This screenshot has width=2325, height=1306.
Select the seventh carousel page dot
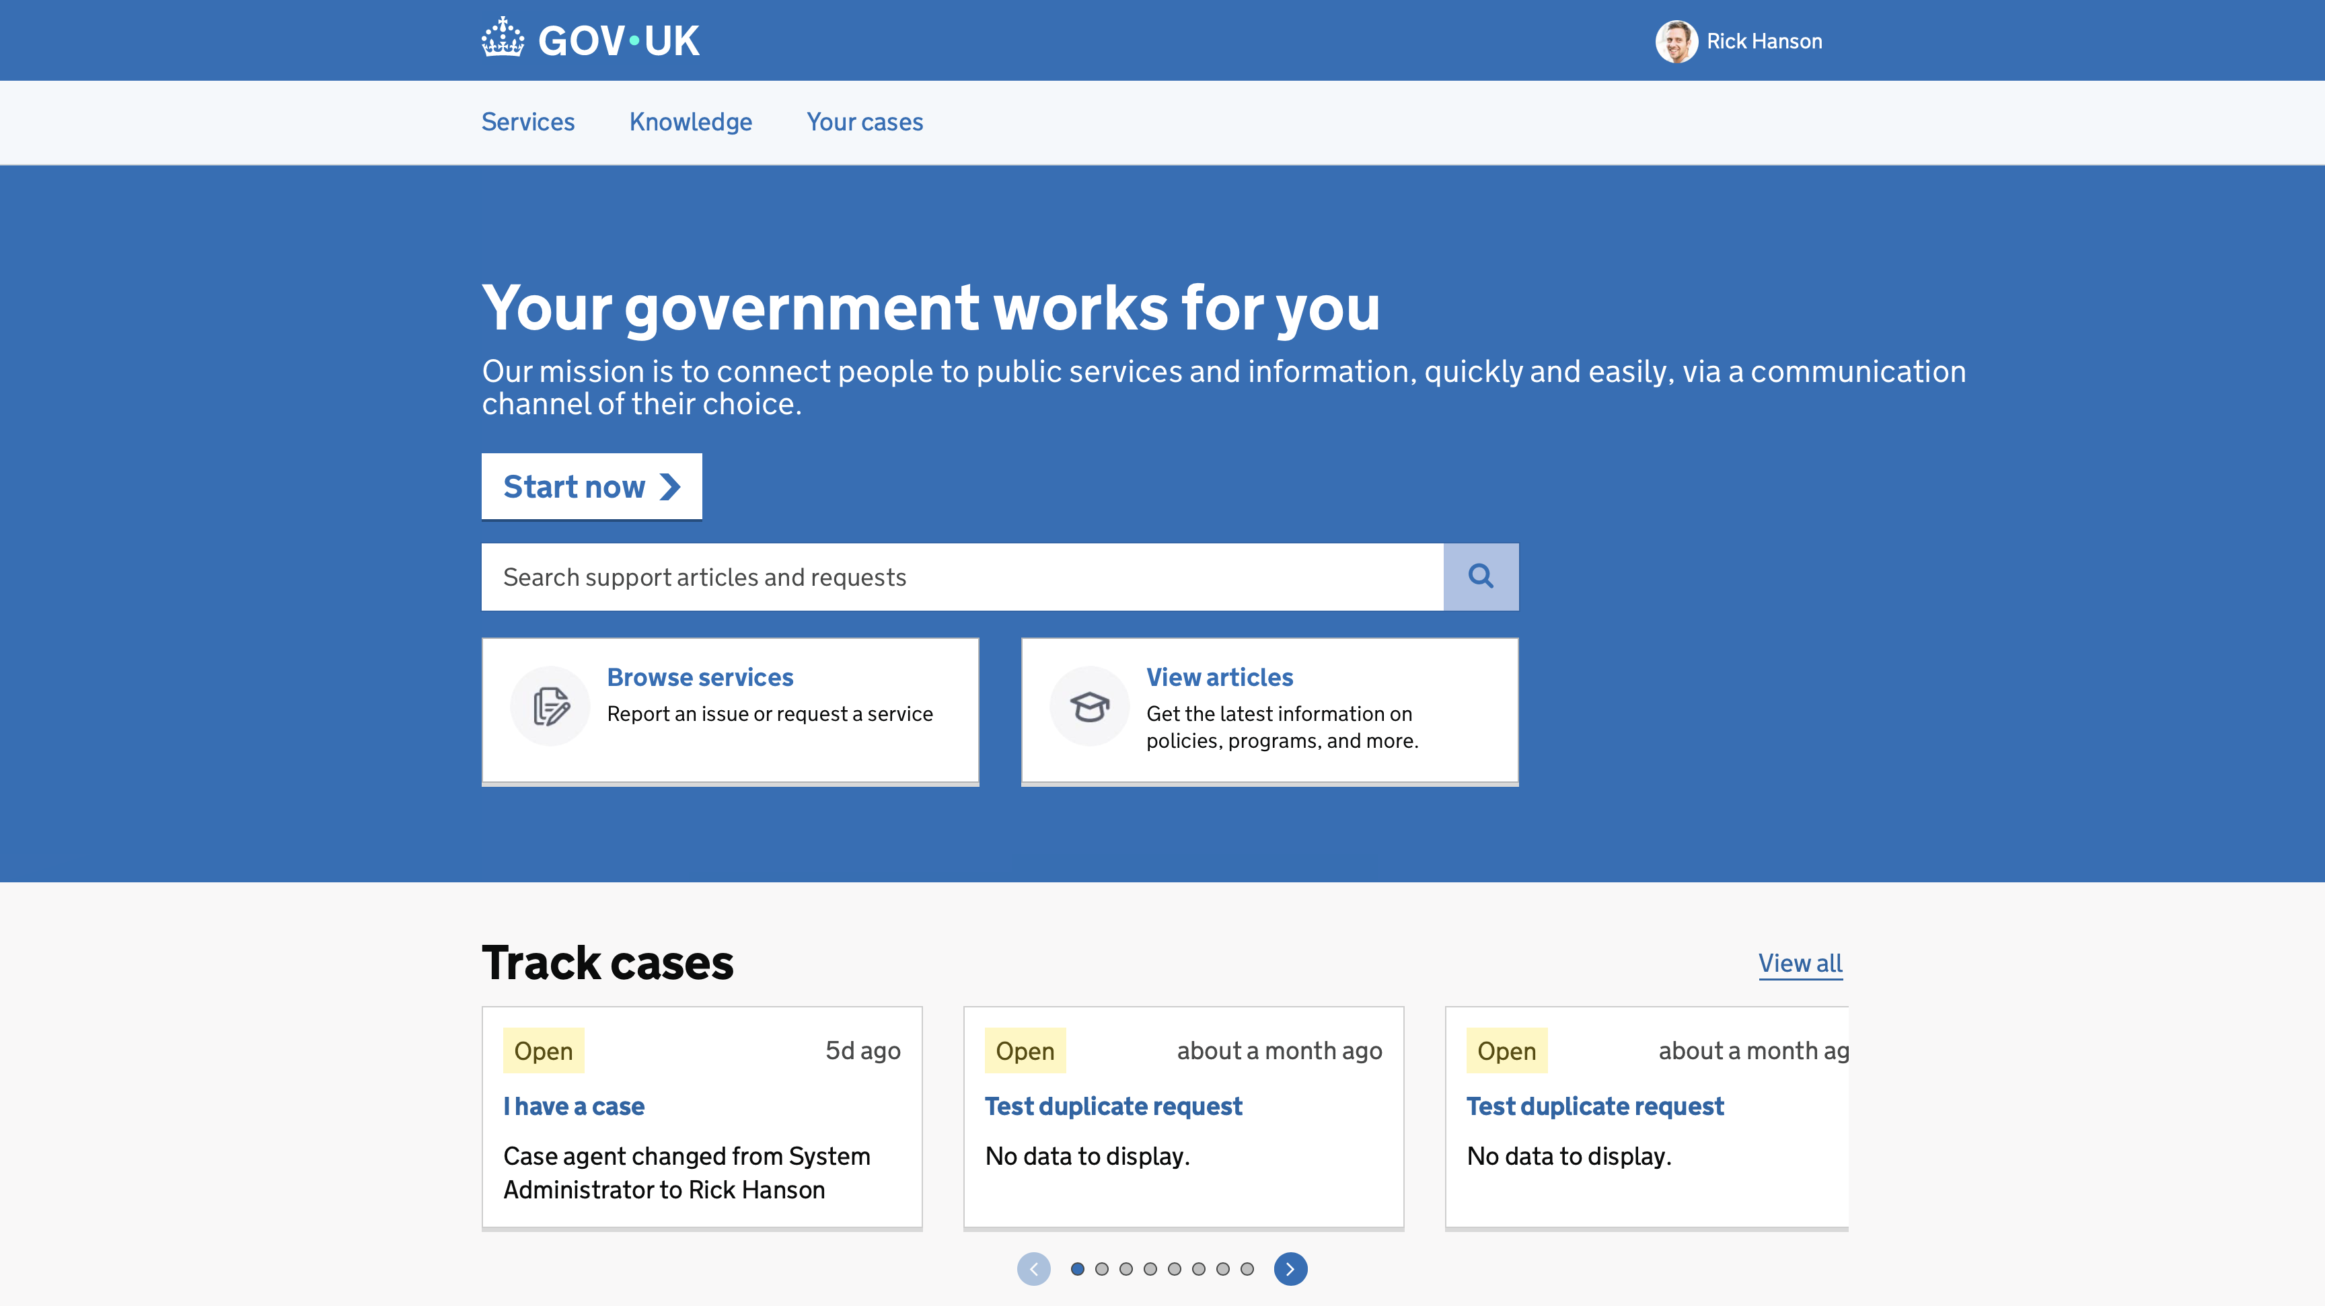tap(1223, 1269)
